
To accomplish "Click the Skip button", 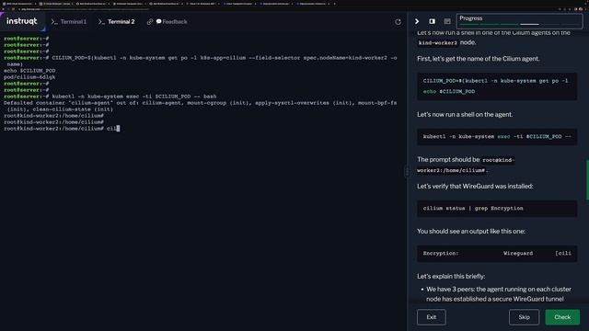I will click(x=524, y=317).
